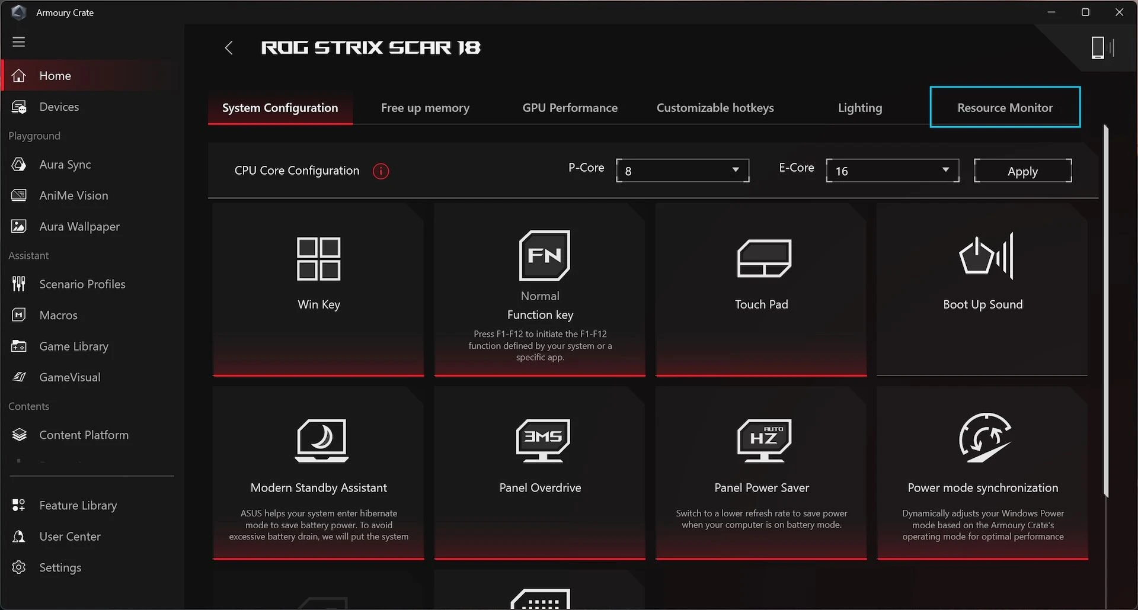Open the GPU Performance tab
This screenshot has height=610, width=1138.
pyautogui.click(x=570, y=108)
